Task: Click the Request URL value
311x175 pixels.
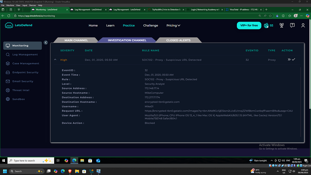Action: pos(219,111)
